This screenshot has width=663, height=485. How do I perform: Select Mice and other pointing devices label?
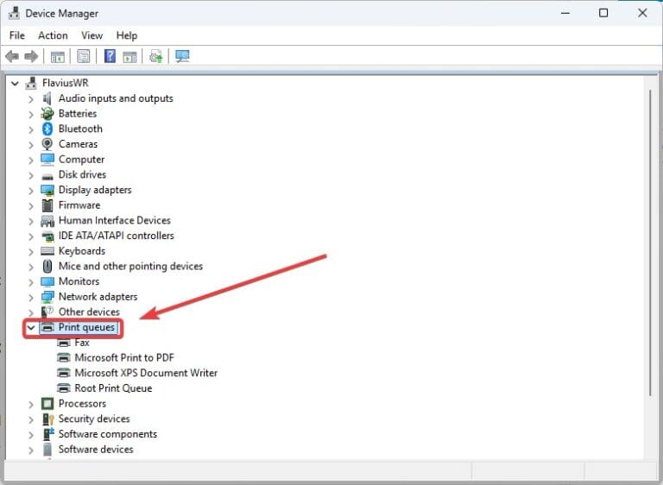[130, 267]
